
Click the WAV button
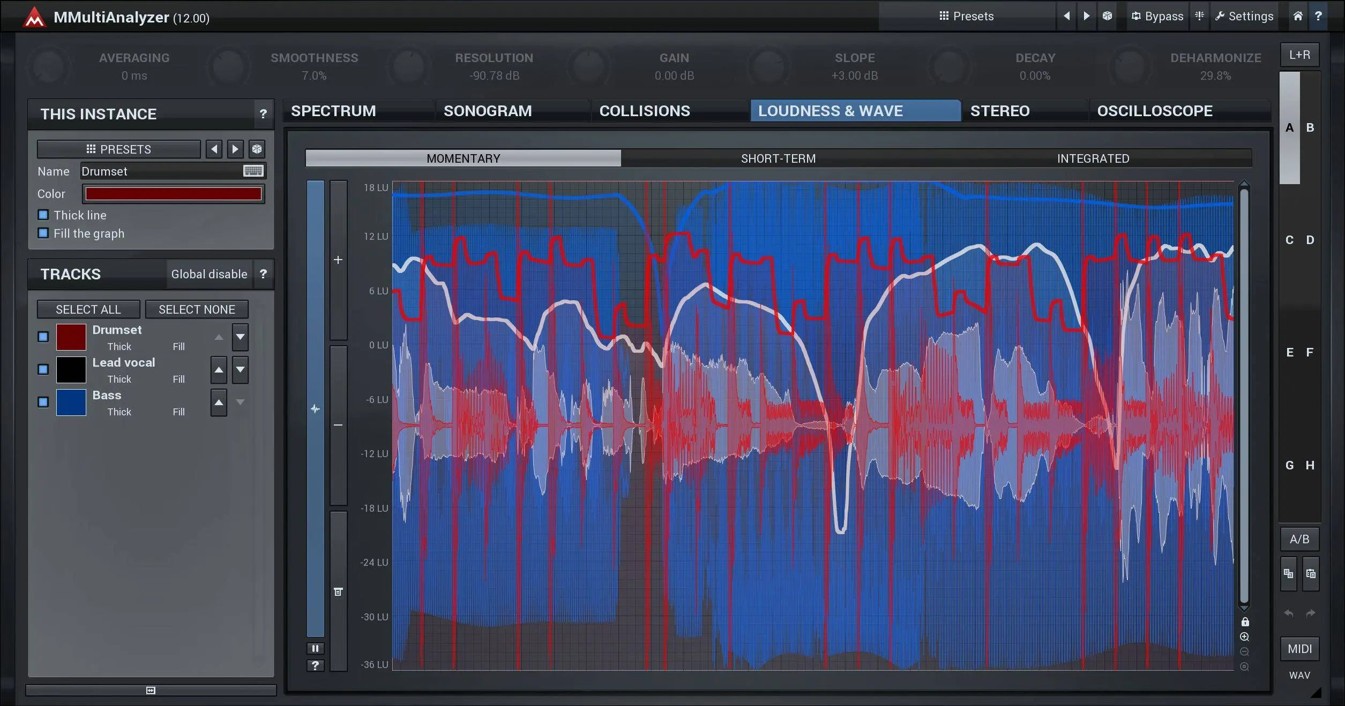tap(1299, 675)
